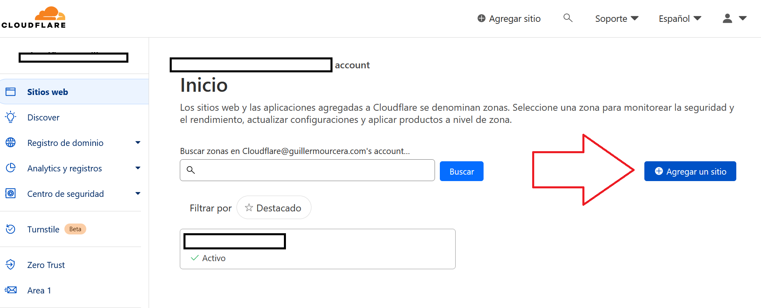
Task: Click the Zero Trust shield icon
Action: tap(11, 265)
